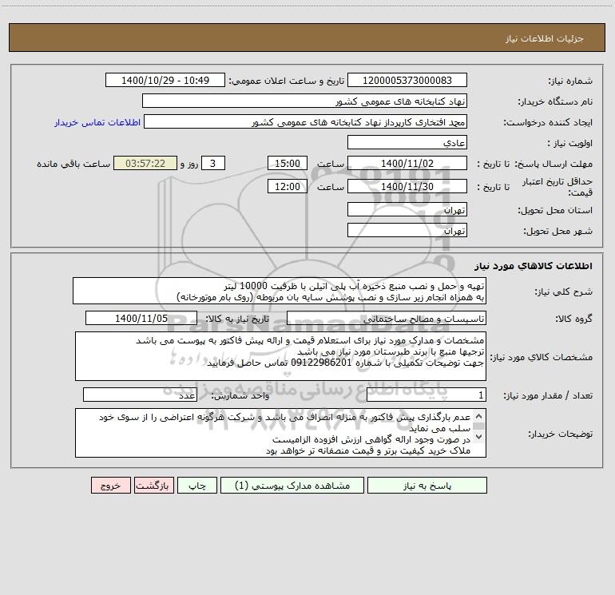Screen dimensions: 615x595
Task: Click the label حداقل تاریخ اعتبار قیمت
Action: click(557, 187)
